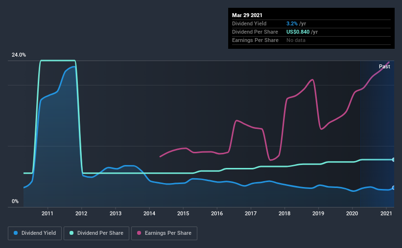Click the 0% y-axis label
This screenshot has height=248, width=402.
pos(15,202)
